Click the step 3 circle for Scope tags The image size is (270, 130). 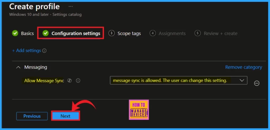[112, 33]
